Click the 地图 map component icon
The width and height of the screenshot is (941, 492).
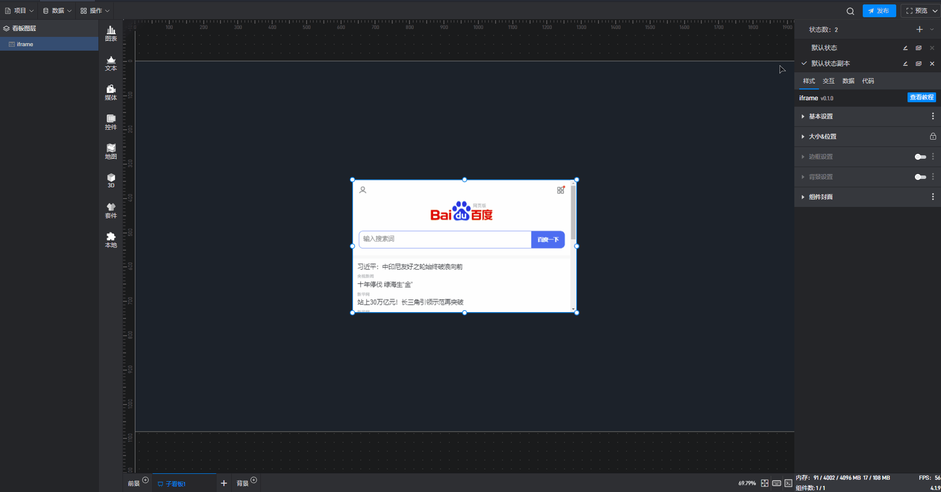pyautogui.click(x=111, y=151)
